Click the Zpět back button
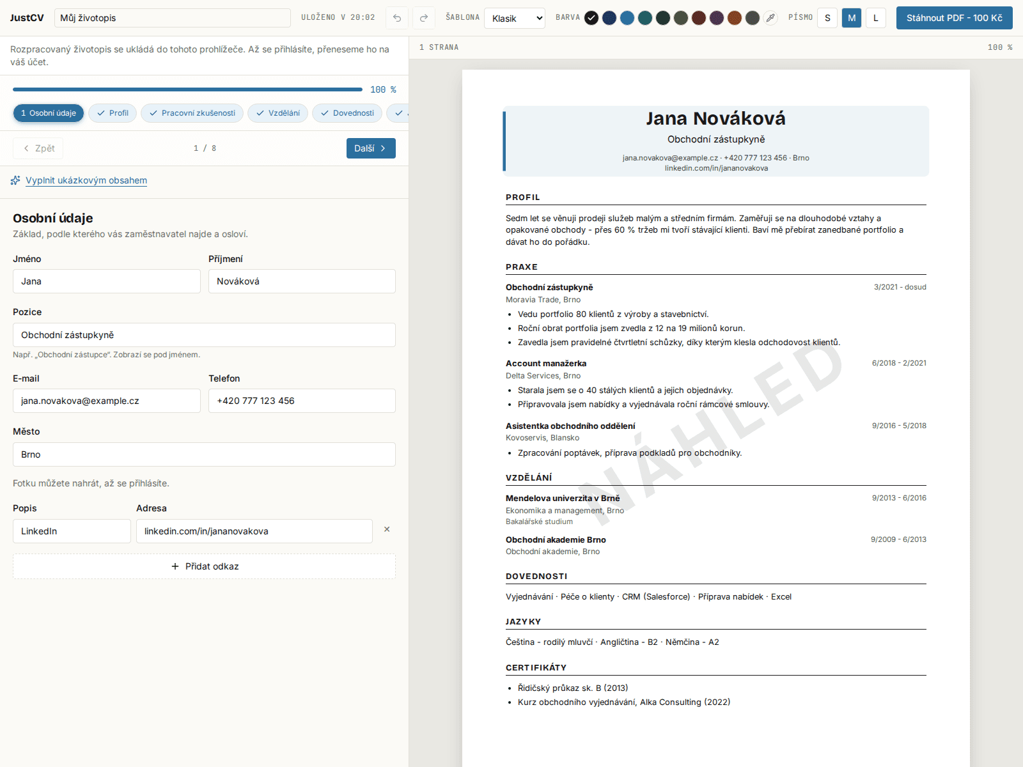This screenshot has width=1023, height=767. pos(38,148)
